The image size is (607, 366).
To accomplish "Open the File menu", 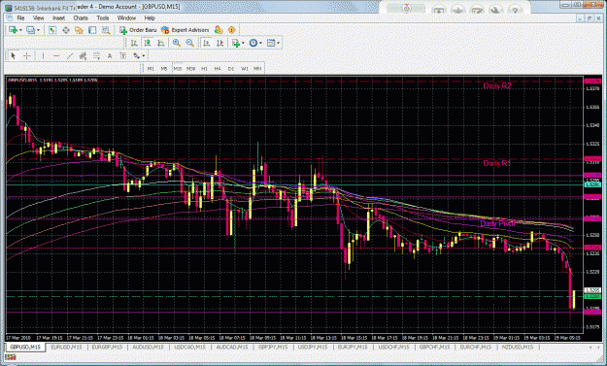I will (20, 17).
